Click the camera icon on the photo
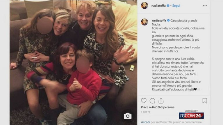223x125 pixels. [127, 116]
